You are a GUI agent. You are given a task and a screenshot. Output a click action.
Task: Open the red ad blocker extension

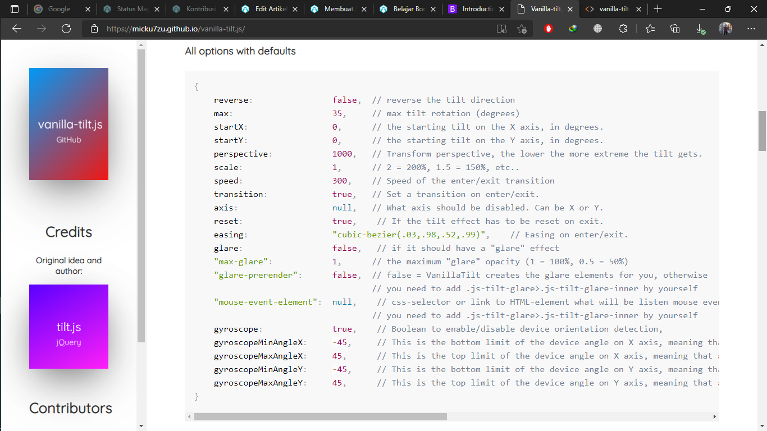tap(549, 29)
